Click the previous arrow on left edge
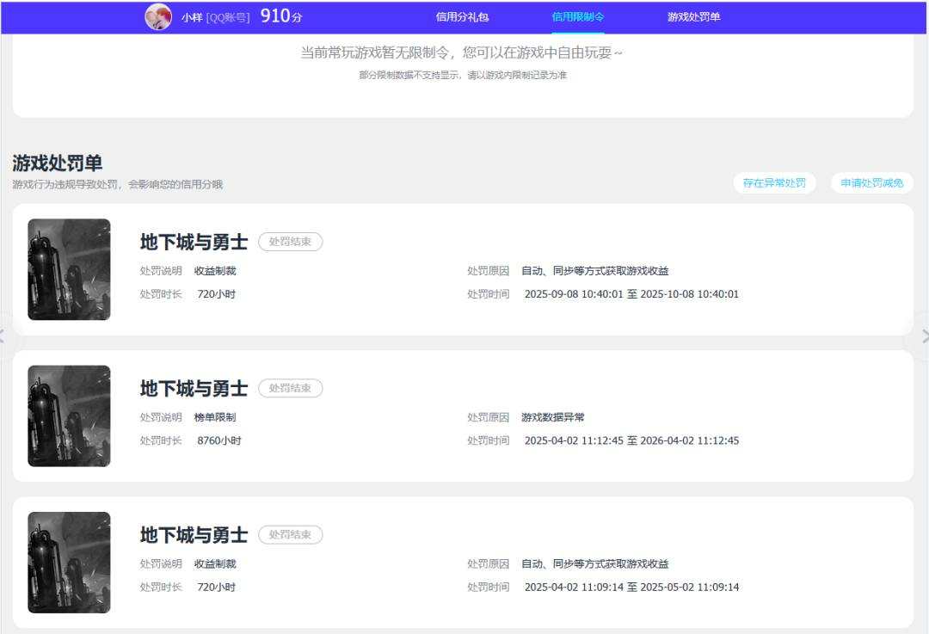This screenshot has width=929, height=634. pyautogui.click(x=3, y=336)
